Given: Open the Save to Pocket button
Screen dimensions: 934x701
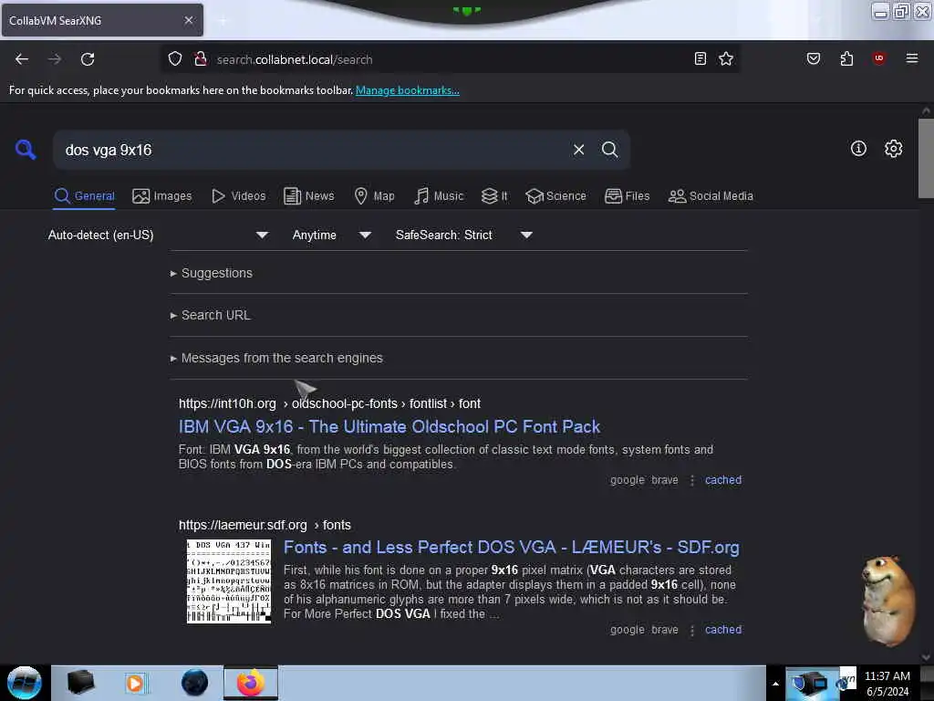Looking at the screenshot, I should coord(813,59).
